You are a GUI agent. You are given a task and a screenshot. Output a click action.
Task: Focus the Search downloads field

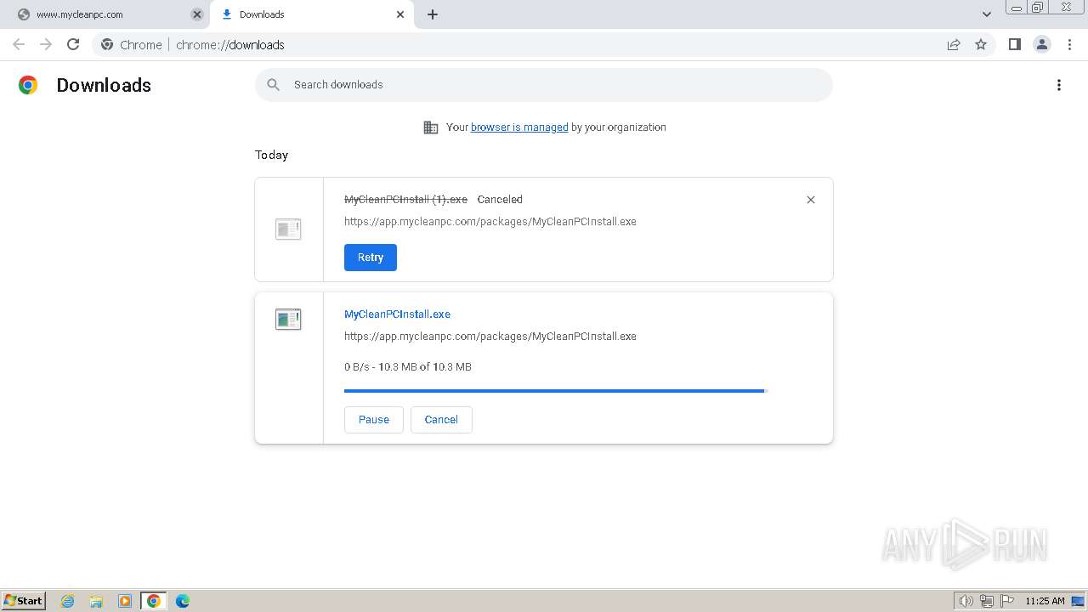(x=544, y=85)
